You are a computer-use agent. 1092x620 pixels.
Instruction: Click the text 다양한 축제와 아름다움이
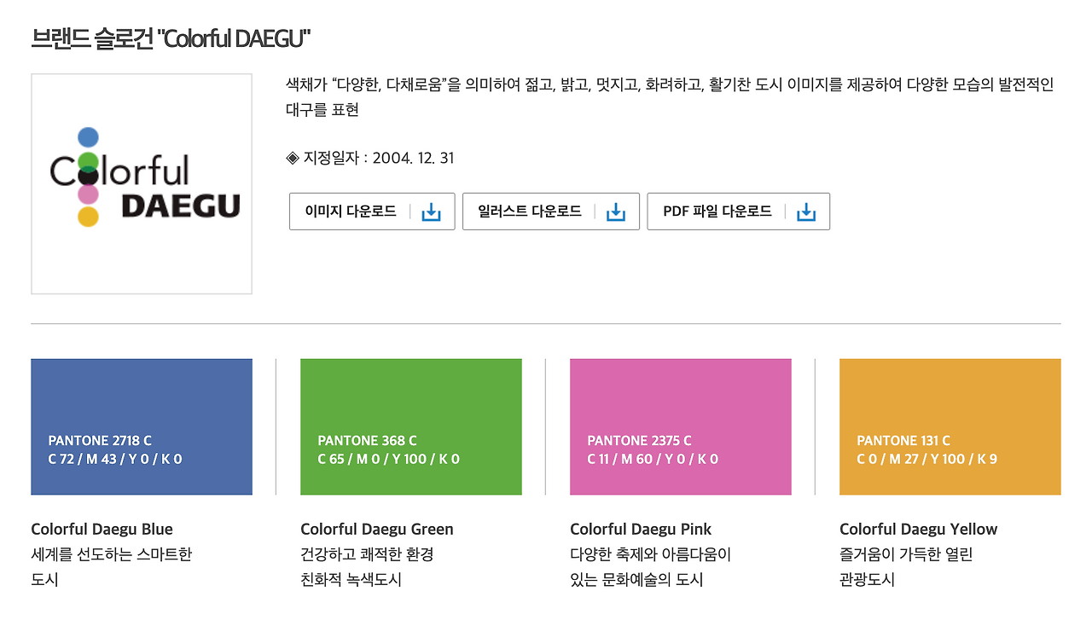click(651, 554)
